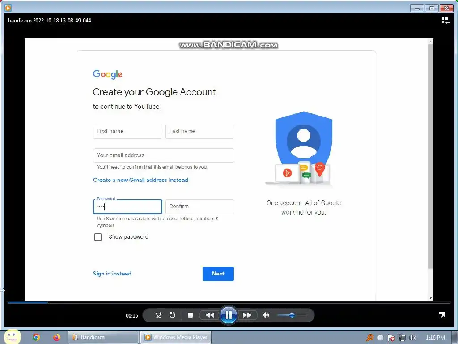Click the First name field
458x344 pixels.
click(x=127, y=131)
